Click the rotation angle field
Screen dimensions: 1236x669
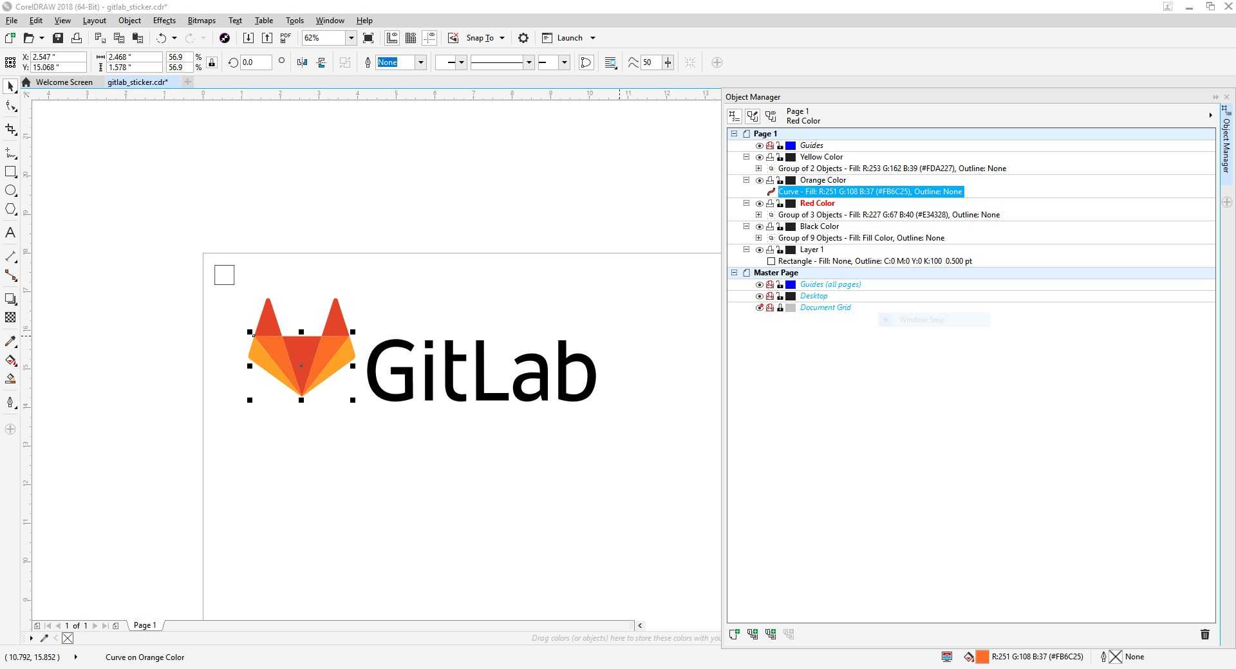tap(256, 62)
